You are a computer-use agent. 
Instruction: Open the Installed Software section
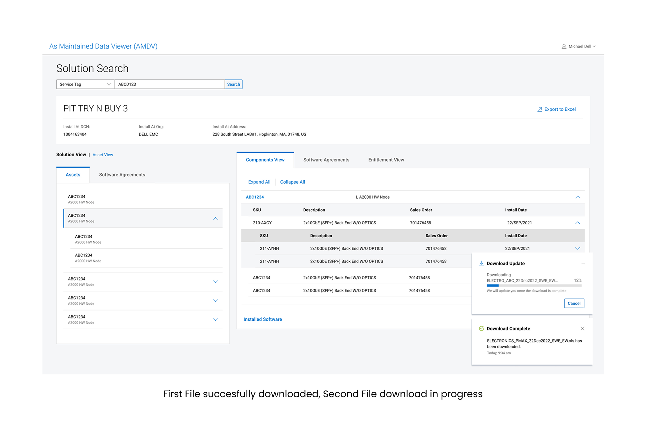coord(263,319)
